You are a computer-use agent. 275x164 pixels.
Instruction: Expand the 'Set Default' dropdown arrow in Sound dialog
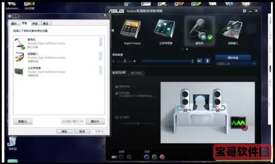[82, 121]
